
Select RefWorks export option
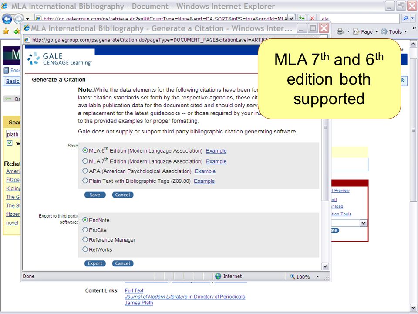click(85, 249)
